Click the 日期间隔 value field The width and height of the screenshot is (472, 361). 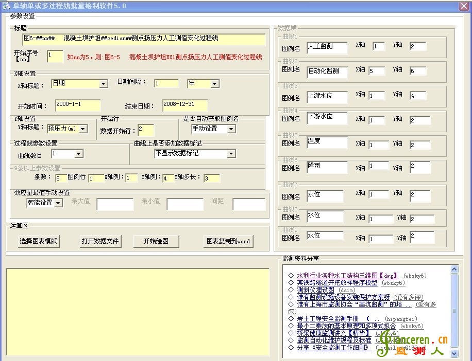[x=166, y=83]
